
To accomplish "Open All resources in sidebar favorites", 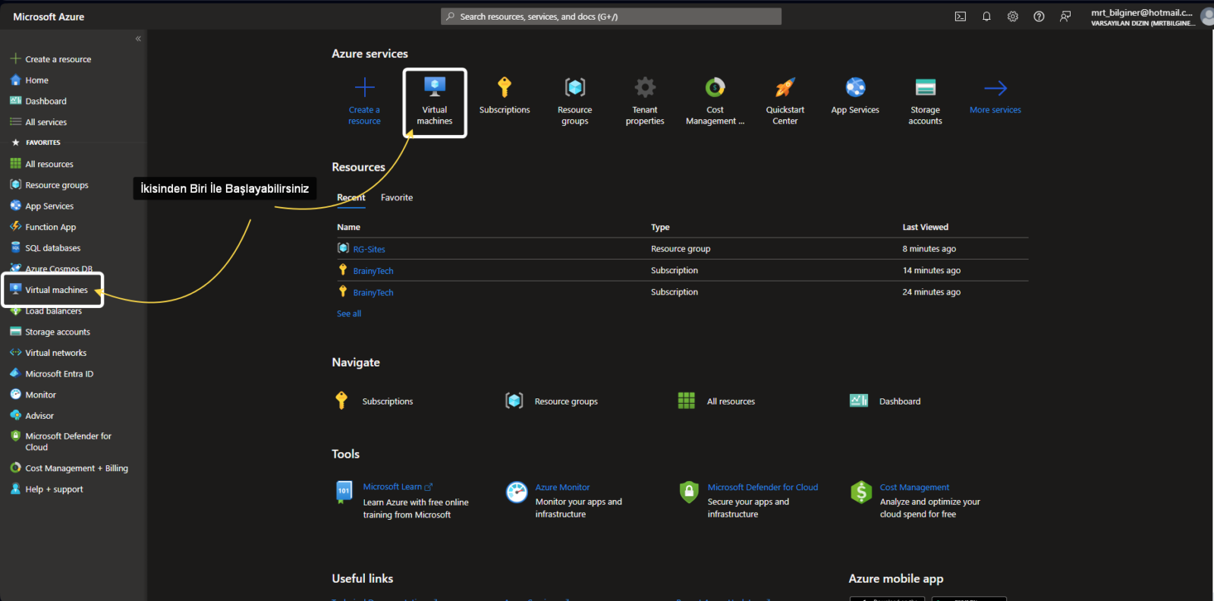I will 42,164.
